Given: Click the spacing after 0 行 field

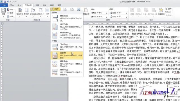Looking at the screenshot, I should (x=121, y=17).
